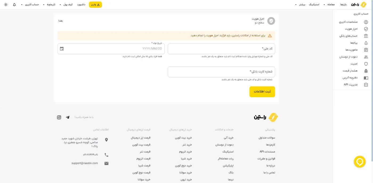
Task: Click the verification level two badge icon
Action: coord(271,21)
